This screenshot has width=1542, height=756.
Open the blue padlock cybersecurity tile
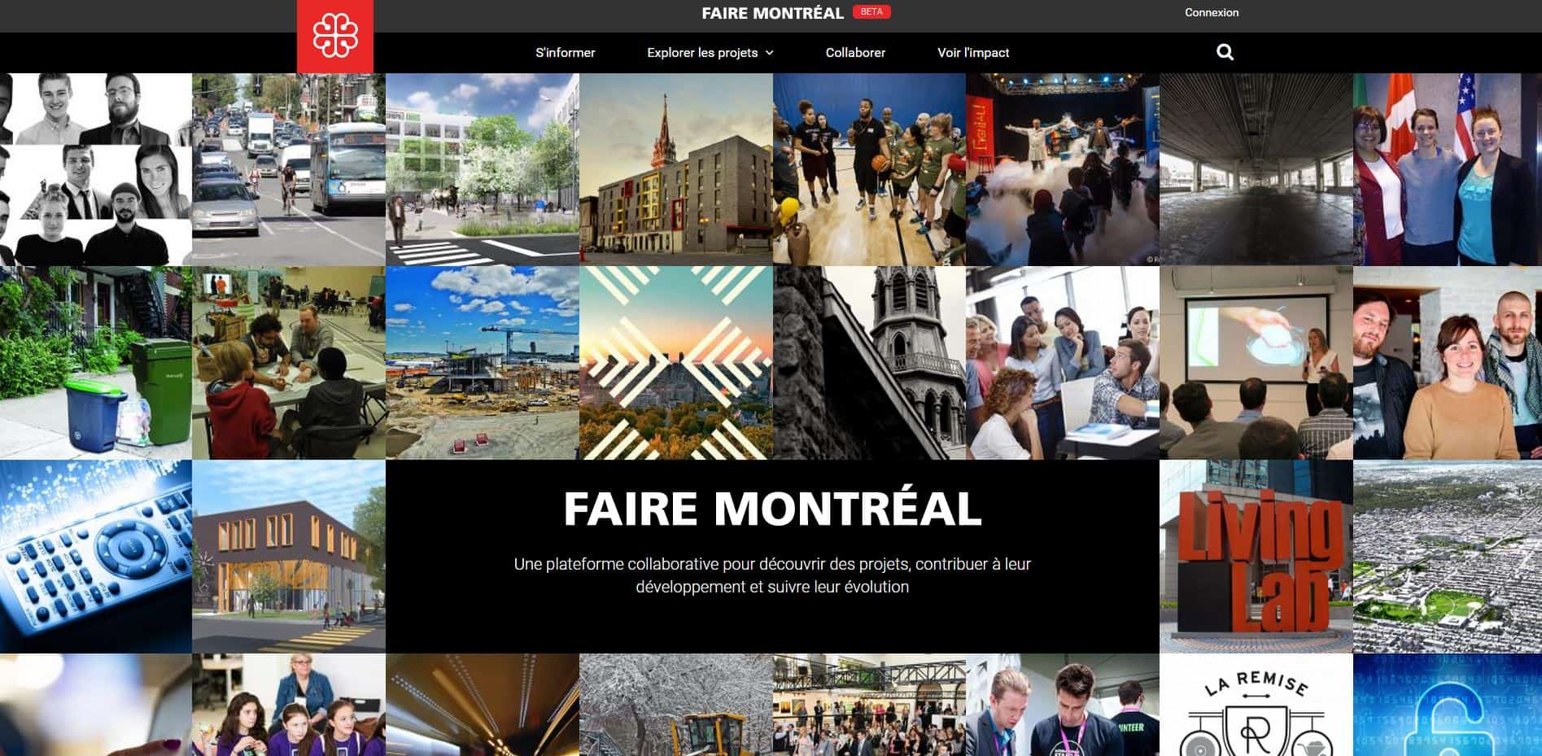tap(1448, 705)
